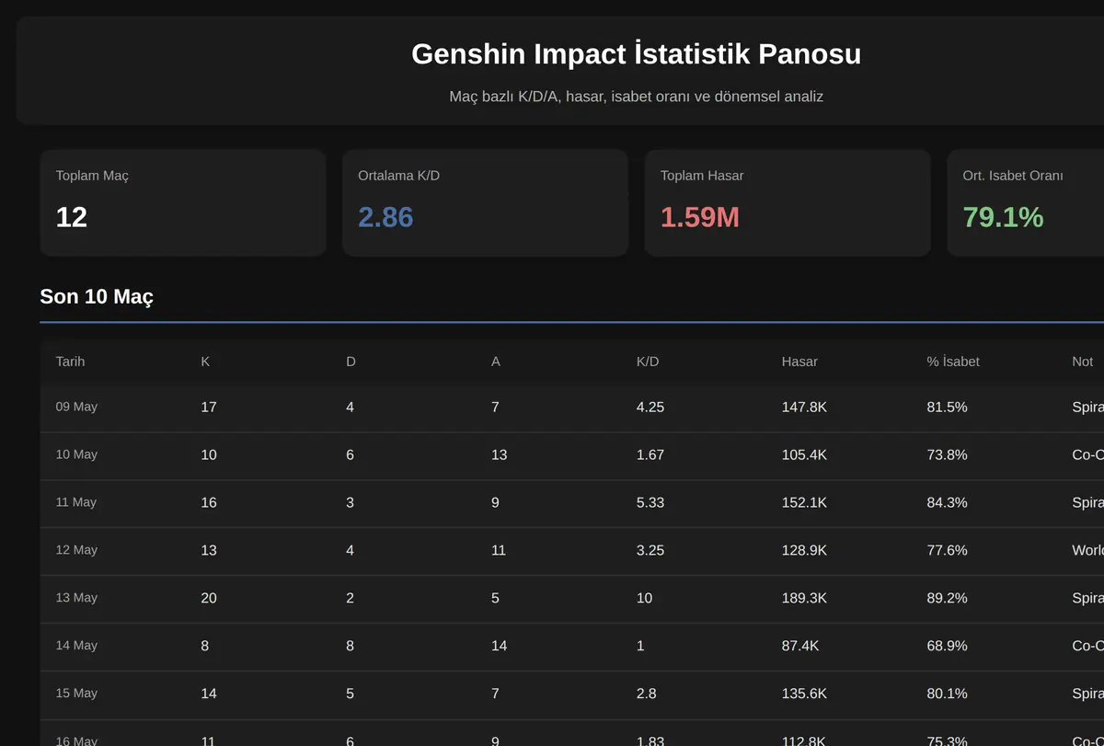Click the % İsabet column header
Screen dimensions: 1104x746
point(953,362)
